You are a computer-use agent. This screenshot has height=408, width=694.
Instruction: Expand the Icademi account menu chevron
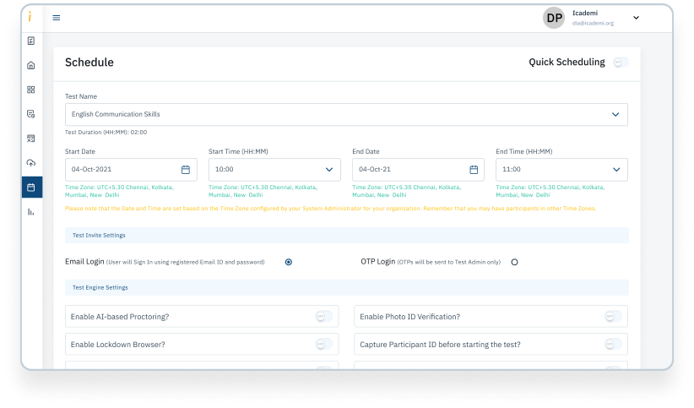(636, 18)
